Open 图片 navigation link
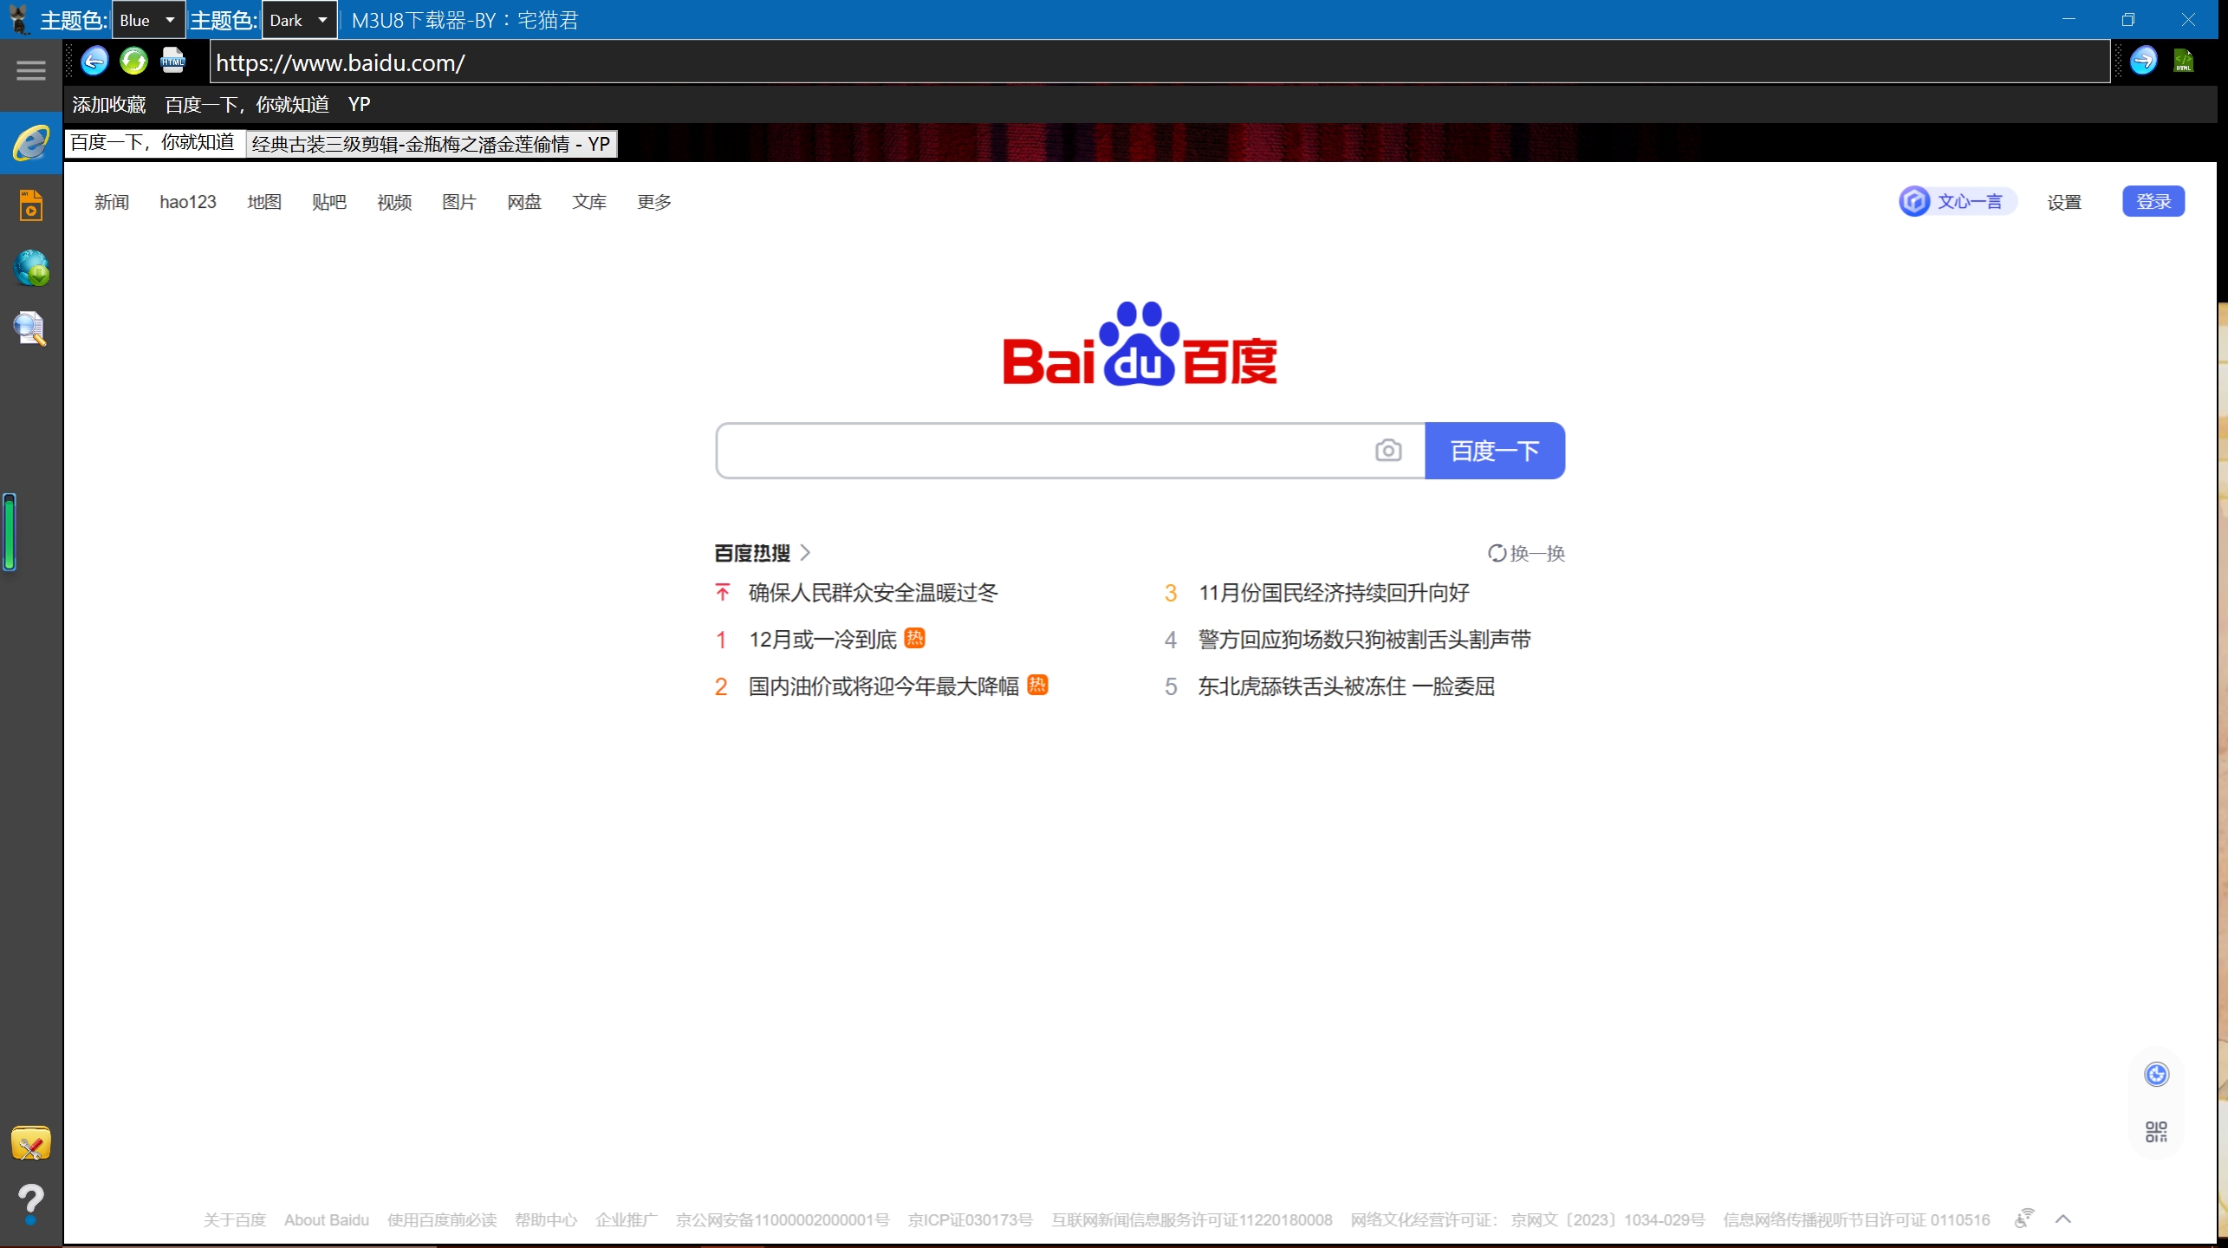2228x1248 pixels. click(459, 202)
